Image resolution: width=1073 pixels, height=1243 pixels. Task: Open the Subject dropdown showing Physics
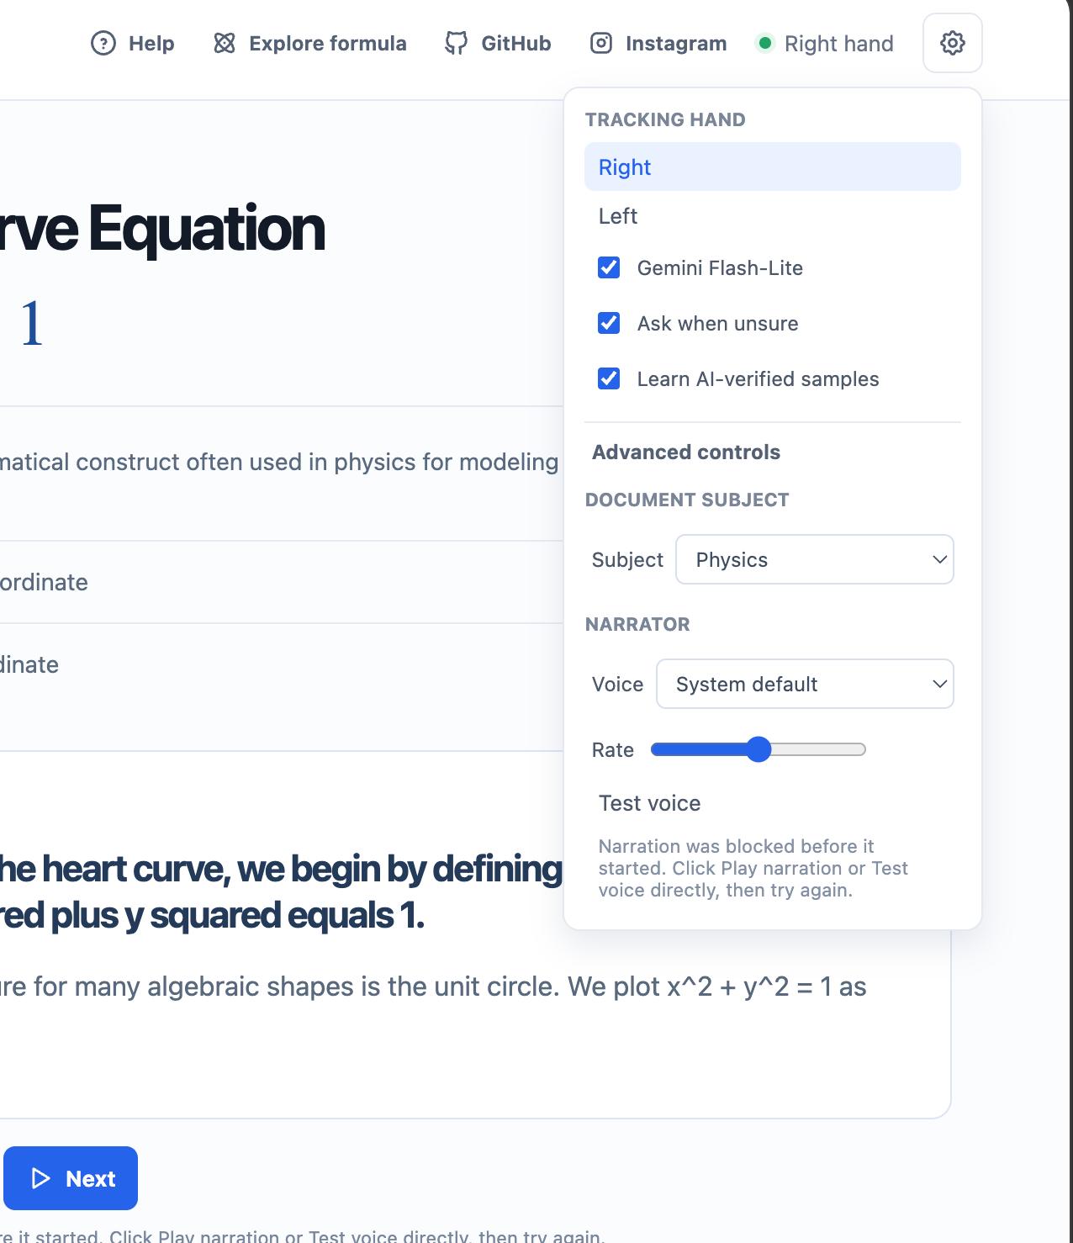point(815,559)
